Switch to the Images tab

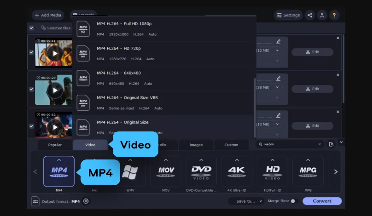tap(196, 145)
